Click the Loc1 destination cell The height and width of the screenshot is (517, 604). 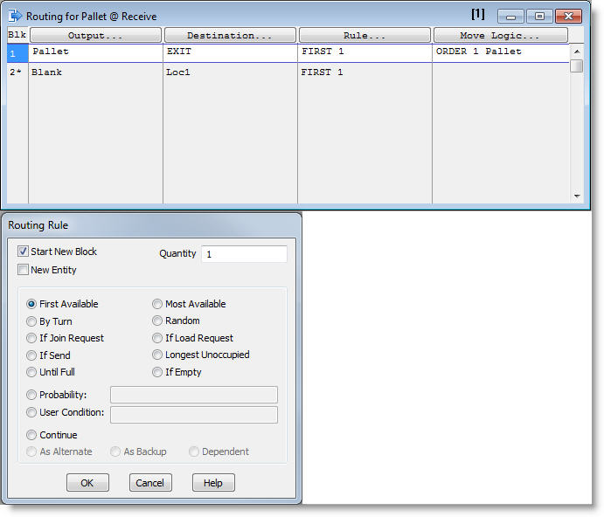(230, 72)
